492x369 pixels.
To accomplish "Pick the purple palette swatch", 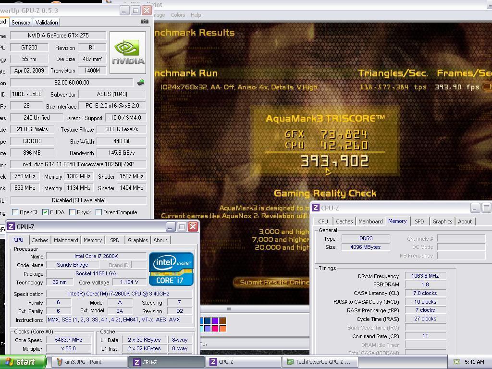I will pyautogui.click(x=215, y=320).
